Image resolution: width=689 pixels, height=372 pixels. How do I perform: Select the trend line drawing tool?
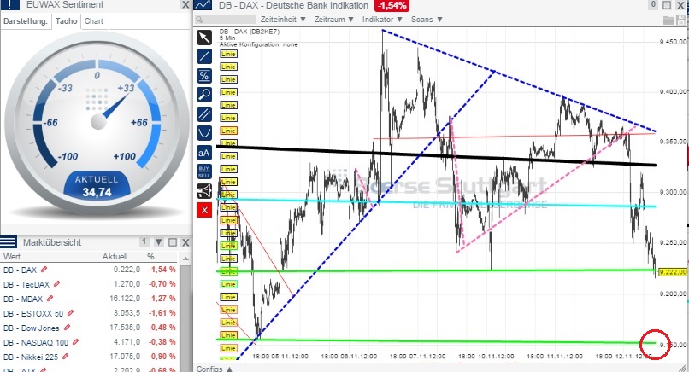click(204, 56)
